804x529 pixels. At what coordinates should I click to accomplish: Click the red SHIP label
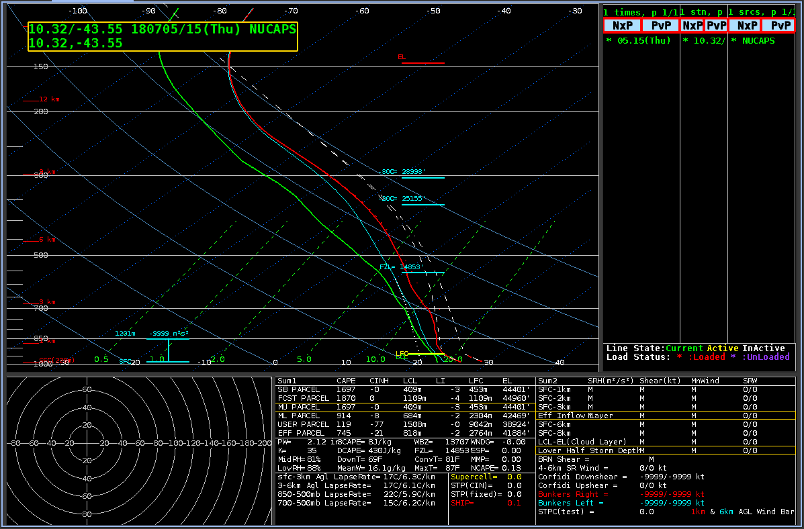[463, 503]
